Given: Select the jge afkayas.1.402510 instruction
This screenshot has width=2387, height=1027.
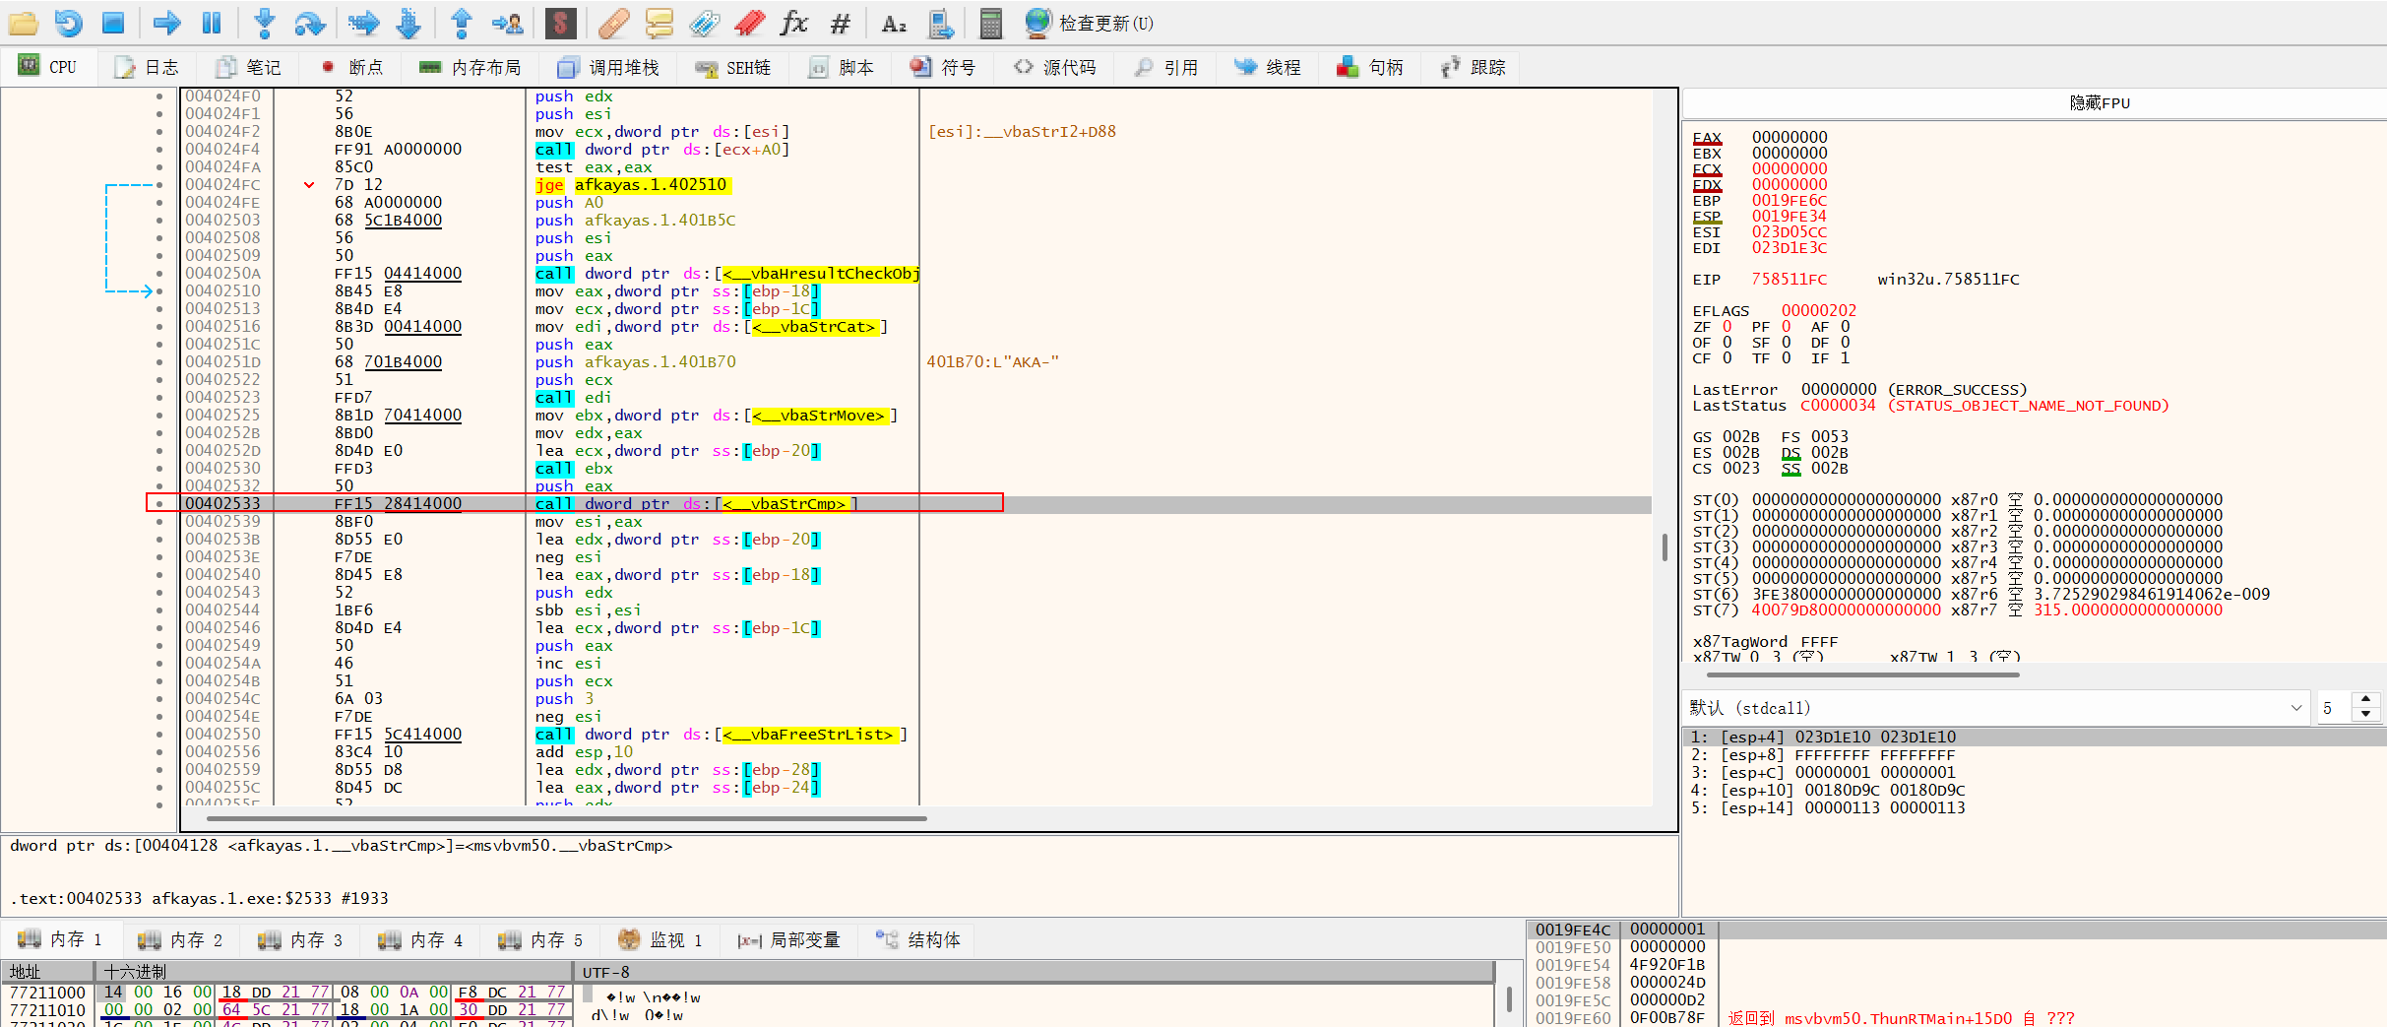Looking at the screenshot, I should click(x=631, y=185).
